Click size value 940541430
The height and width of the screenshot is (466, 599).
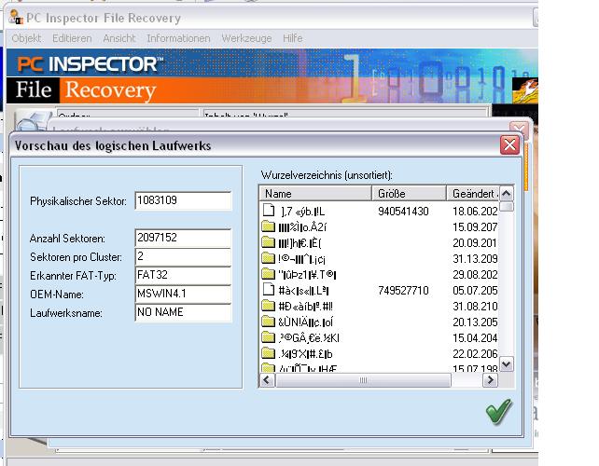pos(403,211)
